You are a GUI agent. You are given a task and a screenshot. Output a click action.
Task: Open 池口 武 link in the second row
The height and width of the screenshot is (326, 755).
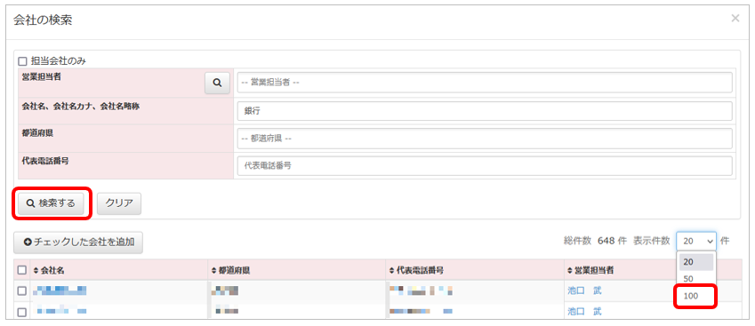tap(584, 312)
